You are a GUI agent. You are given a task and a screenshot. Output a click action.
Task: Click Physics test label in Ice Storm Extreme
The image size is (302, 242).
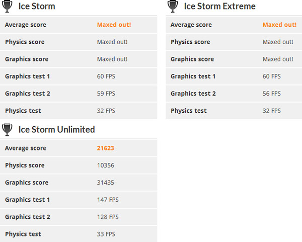189,111
